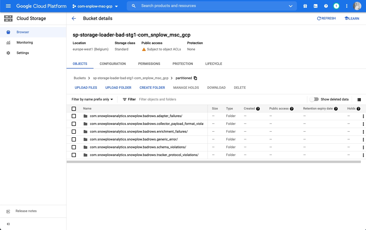
Task: Copy the partitioned folder path icon
Action: (x=196, y=78)
